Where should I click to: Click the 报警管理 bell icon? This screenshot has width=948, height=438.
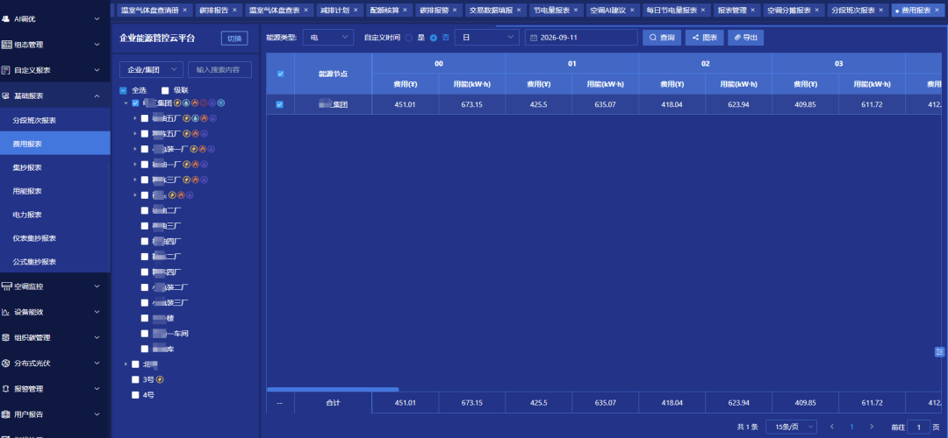[6, 389]
